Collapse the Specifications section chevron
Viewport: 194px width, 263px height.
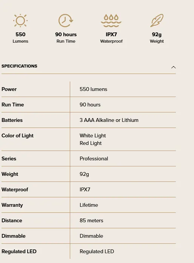point(173,67)
